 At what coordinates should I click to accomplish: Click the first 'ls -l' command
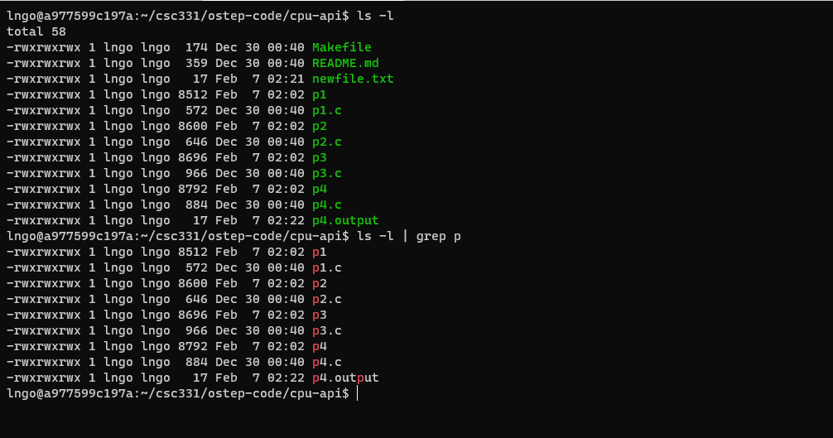pos(375,16)
